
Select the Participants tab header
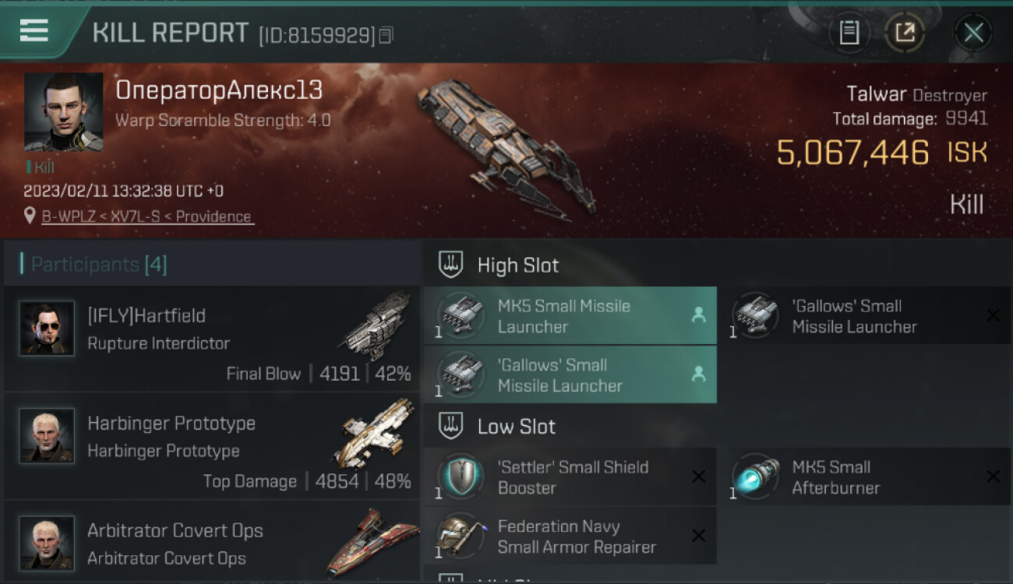tap(99, 265)
